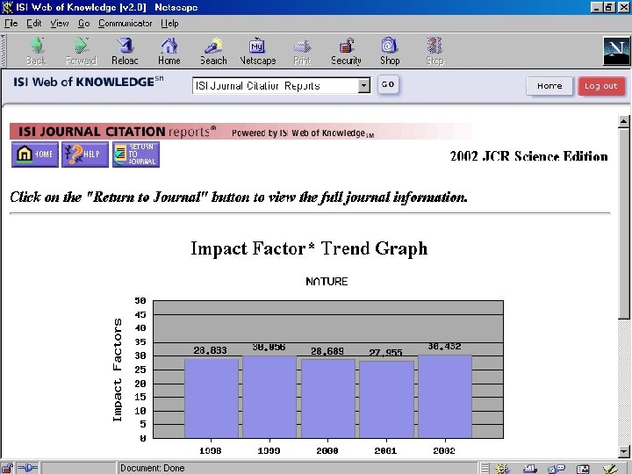Screen dimensions: 632x474
Task: Click the 2002 bar labeled 30.432
Action: [445, 396]
